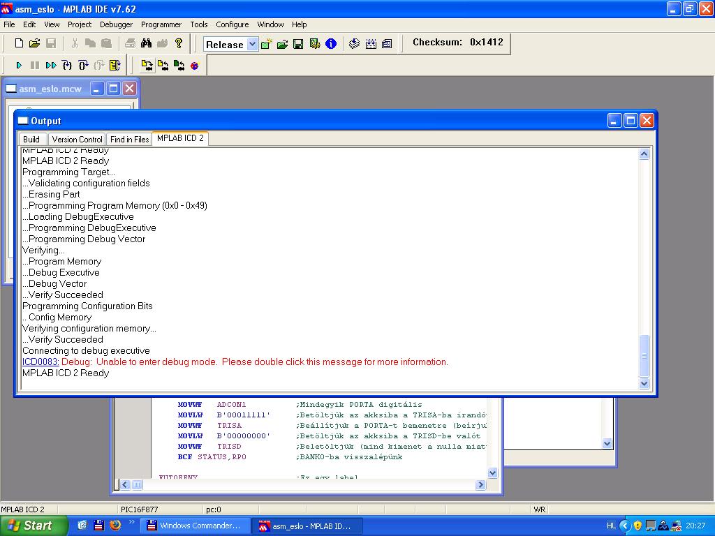Click the Checksum 0x1412 display
Viewport: 715px width, 536px height.
pyautogui.click(x=458, y=43)
